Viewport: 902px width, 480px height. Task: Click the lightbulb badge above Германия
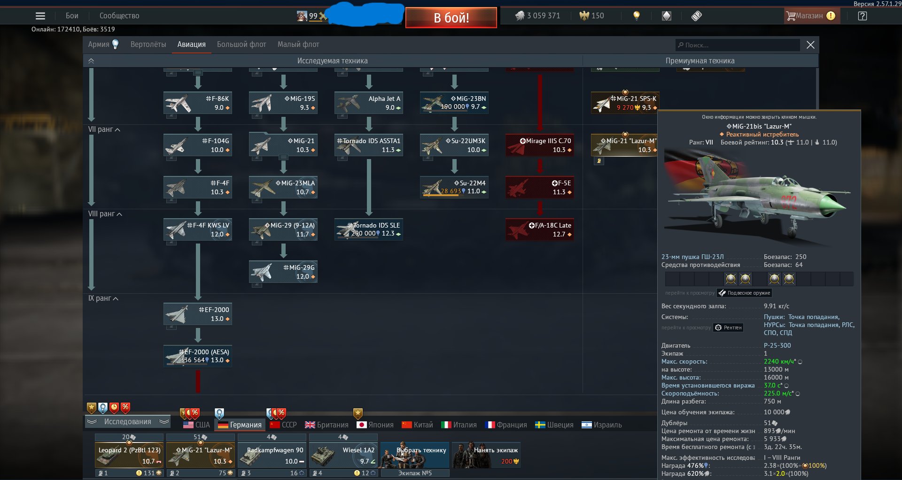click(219, 413)
